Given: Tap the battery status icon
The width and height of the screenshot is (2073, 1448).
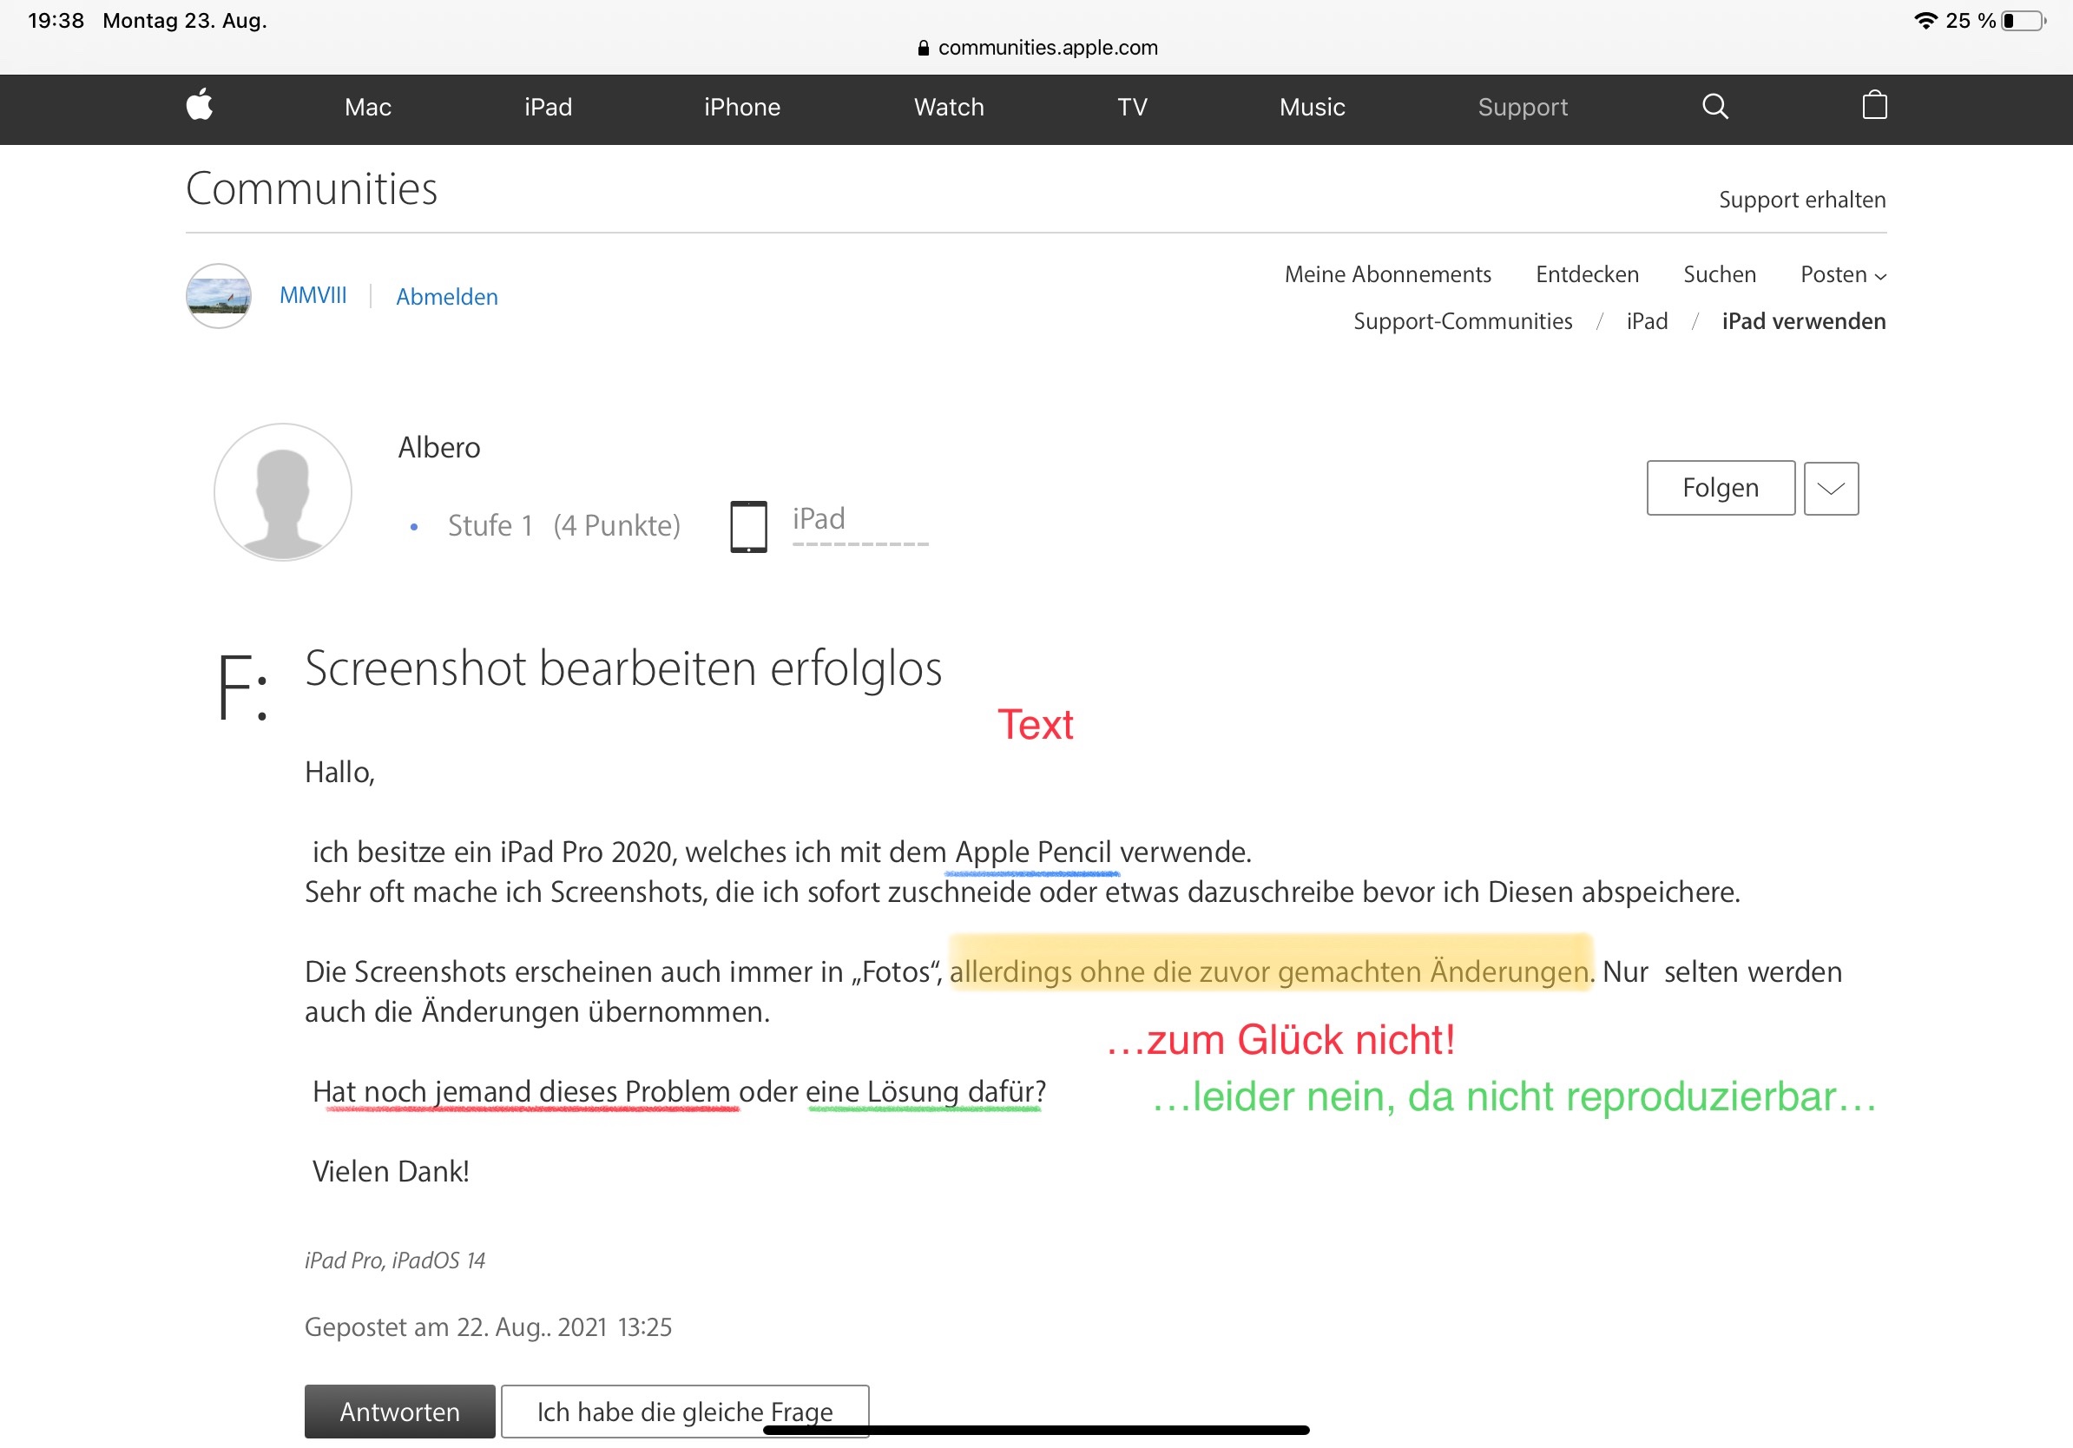Looking at the screenshot, I should pyautogui.click(x=2024, y=21).
